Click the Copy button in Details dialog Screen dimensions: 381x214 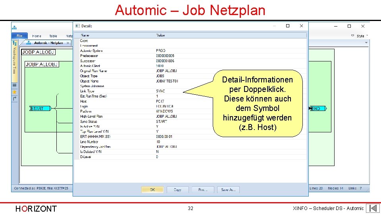(178, 190)
